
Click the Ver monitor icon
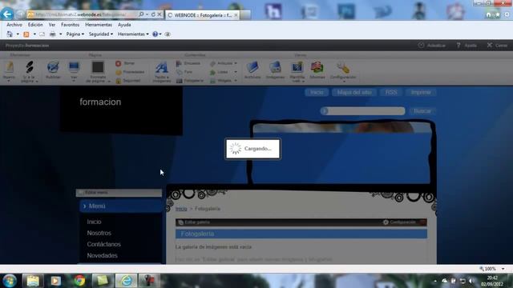(74, 67)
